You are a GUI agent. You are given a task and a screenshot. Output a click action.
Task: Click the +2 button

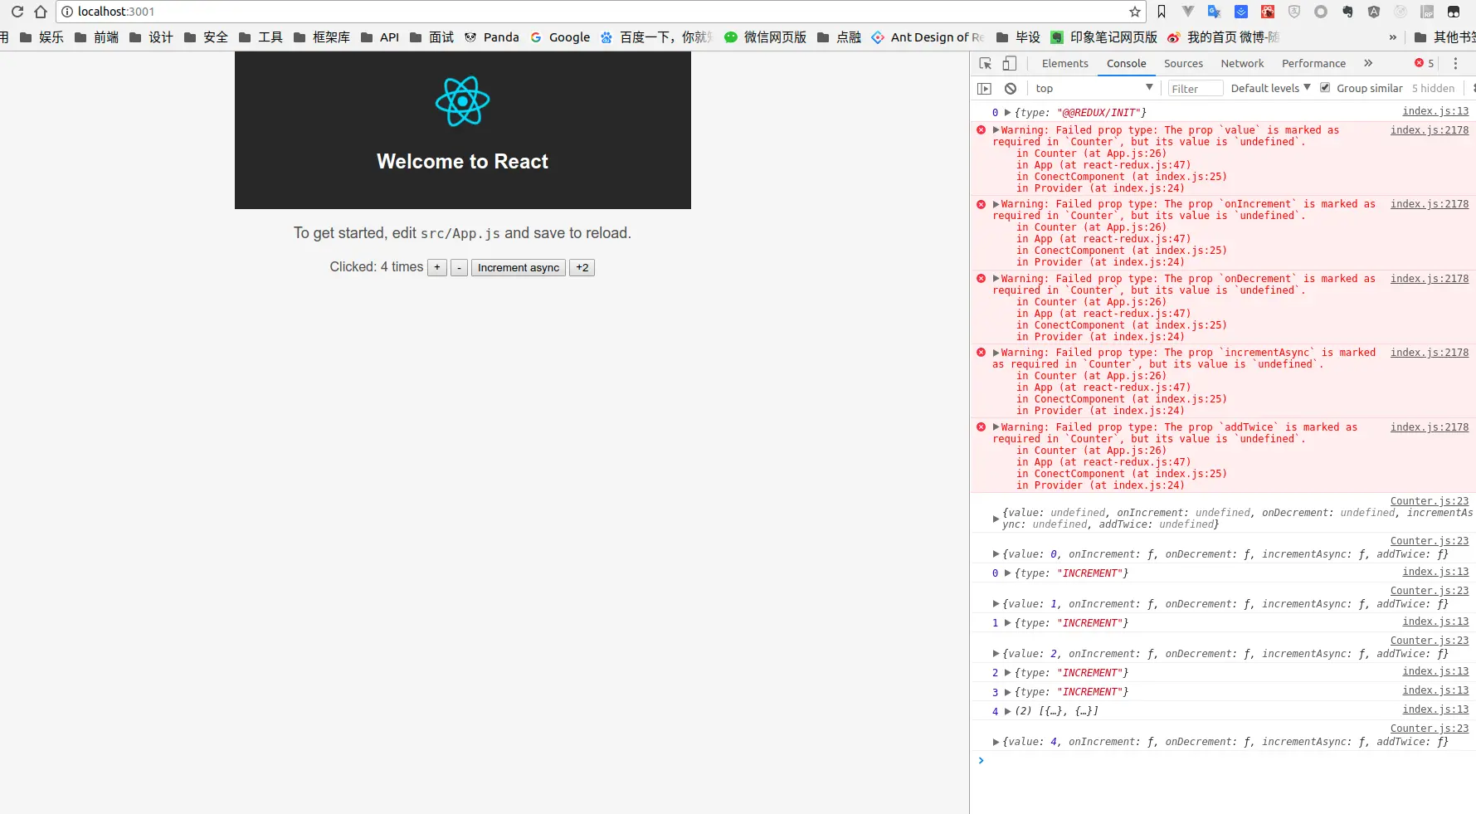coord(582,267)
